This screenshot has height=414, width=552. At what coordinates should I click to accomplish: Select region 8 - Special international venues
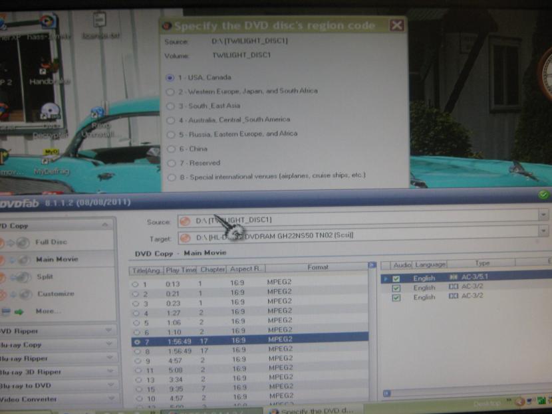click(x=172, y=177)
